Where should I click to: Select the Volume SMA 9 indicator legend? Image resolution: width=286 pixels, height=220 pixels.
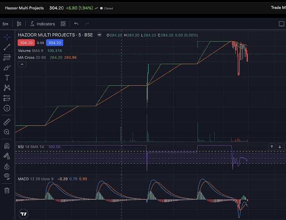pos(30,51)
